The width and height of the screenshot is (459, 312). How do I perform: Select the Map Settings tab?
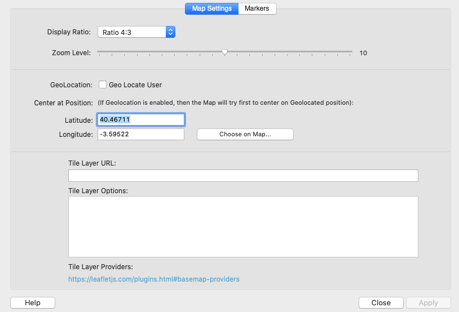pos(211,8)
